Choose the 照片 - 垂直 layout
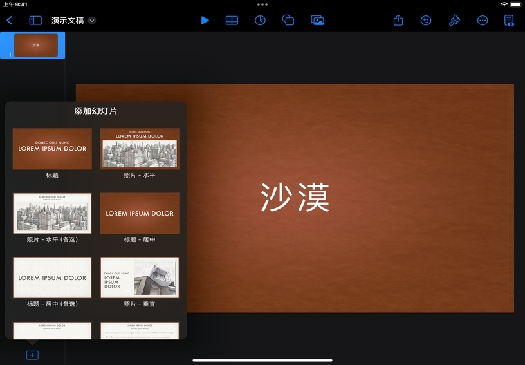 140,277
